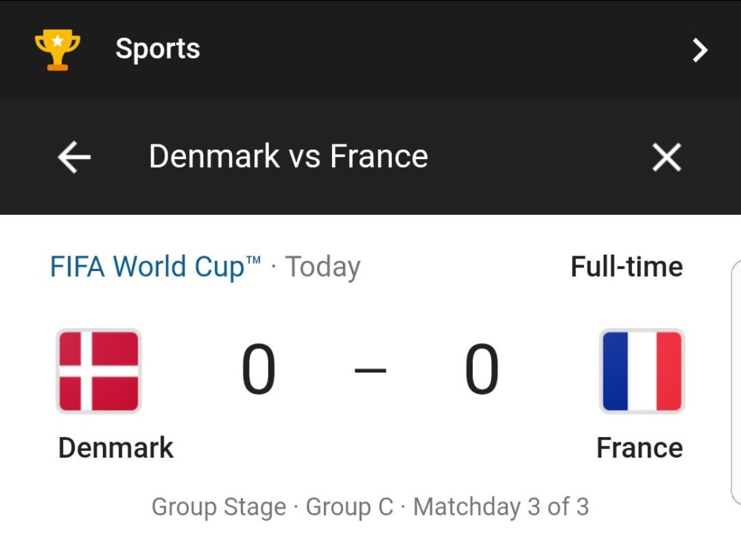Open the partially visible next card at right edge
Image resolution: width=741 pixels, height=551 pixels.
[736, 382]
